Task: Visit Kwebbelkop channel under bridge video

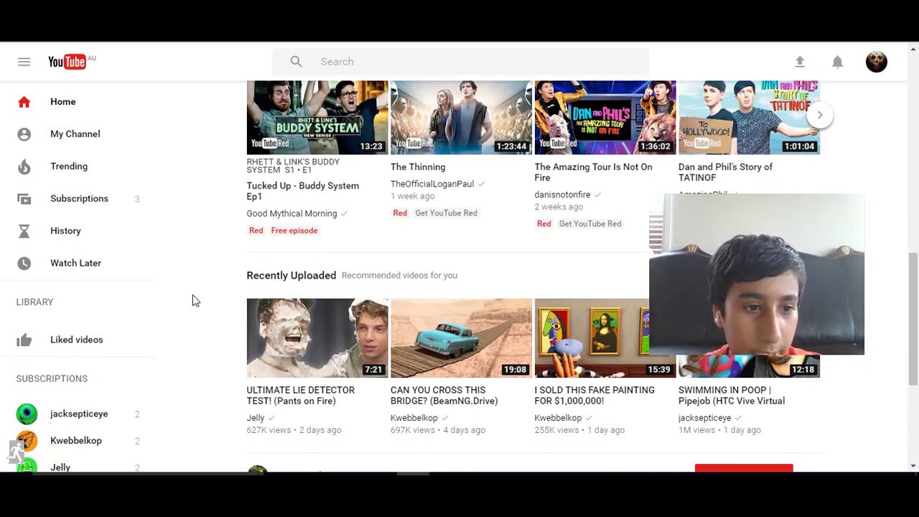Action: pyautogui.click(x=414, y=418)
